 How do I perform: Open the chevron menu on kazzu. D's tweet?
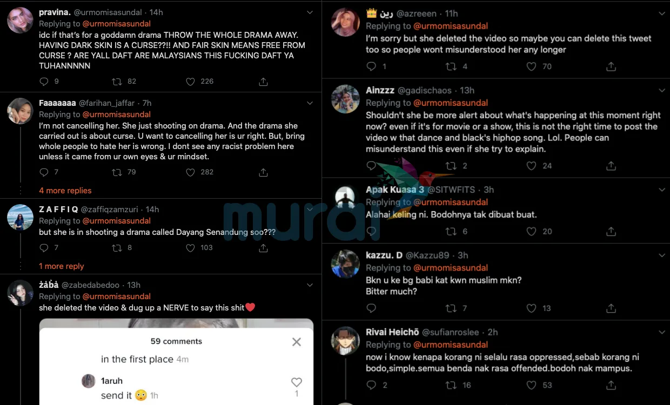pos(662,255)
